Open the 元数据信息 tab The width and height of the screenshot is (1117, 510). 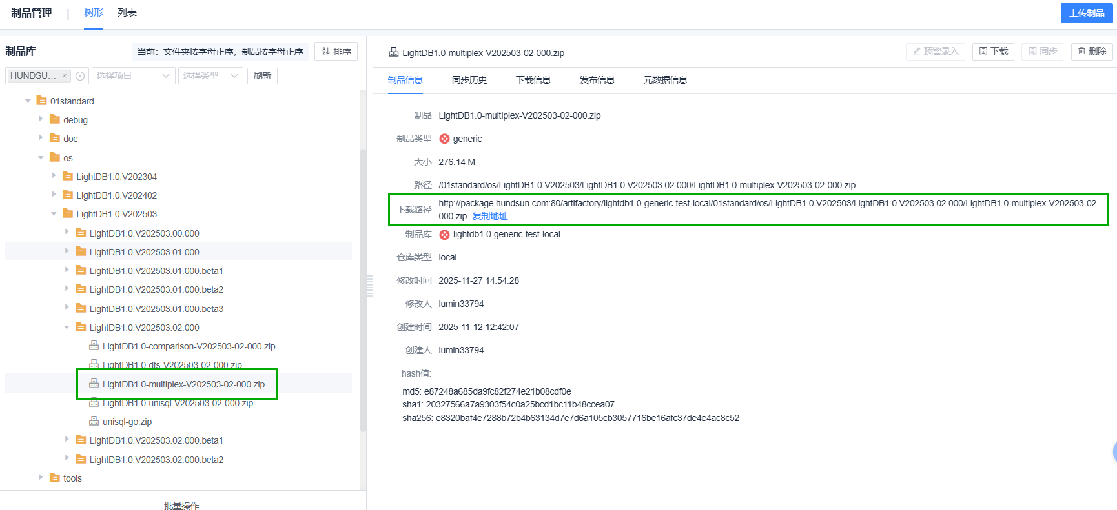665,80
